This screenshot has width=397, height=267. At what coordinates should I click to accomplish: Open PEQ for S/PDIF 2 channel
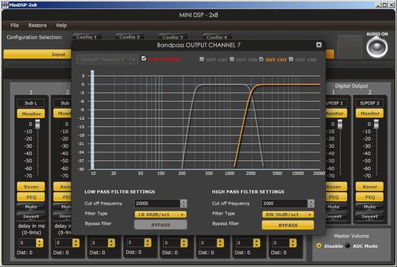(x=369, y=197)
